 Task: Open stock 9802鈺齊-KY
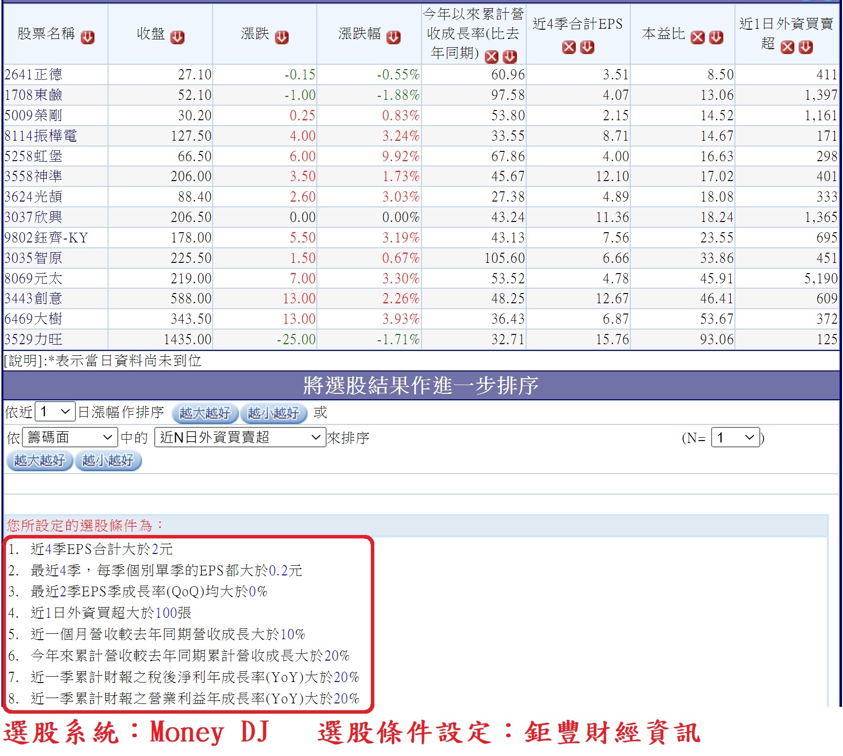pos(46,238)
